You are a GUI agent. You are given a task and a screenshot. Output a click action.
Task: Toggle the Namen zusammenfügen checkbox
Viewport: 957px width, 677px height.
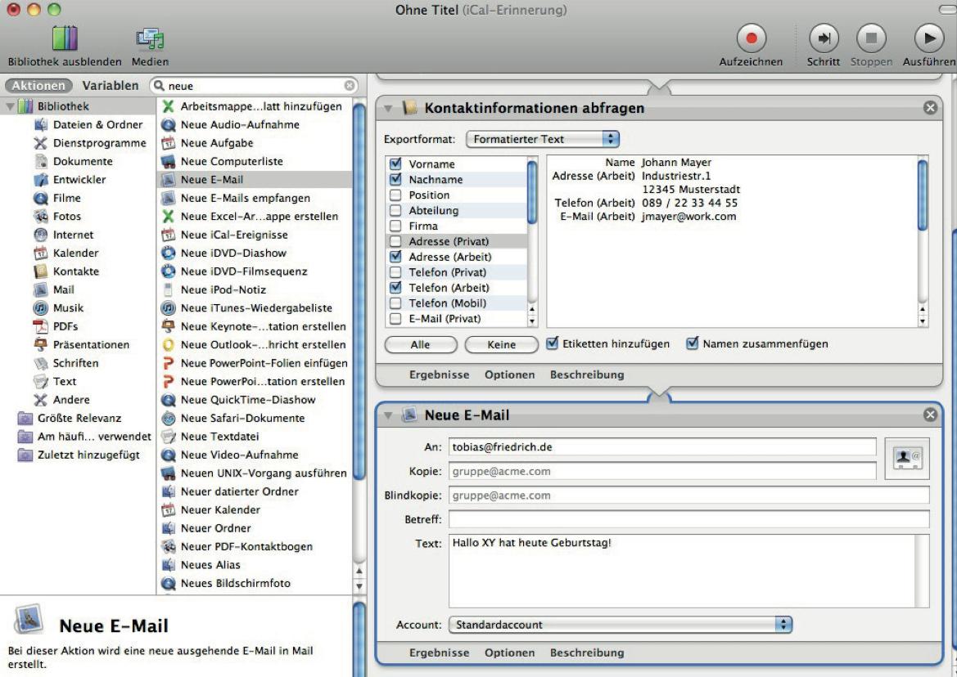[x=692, y=343]
